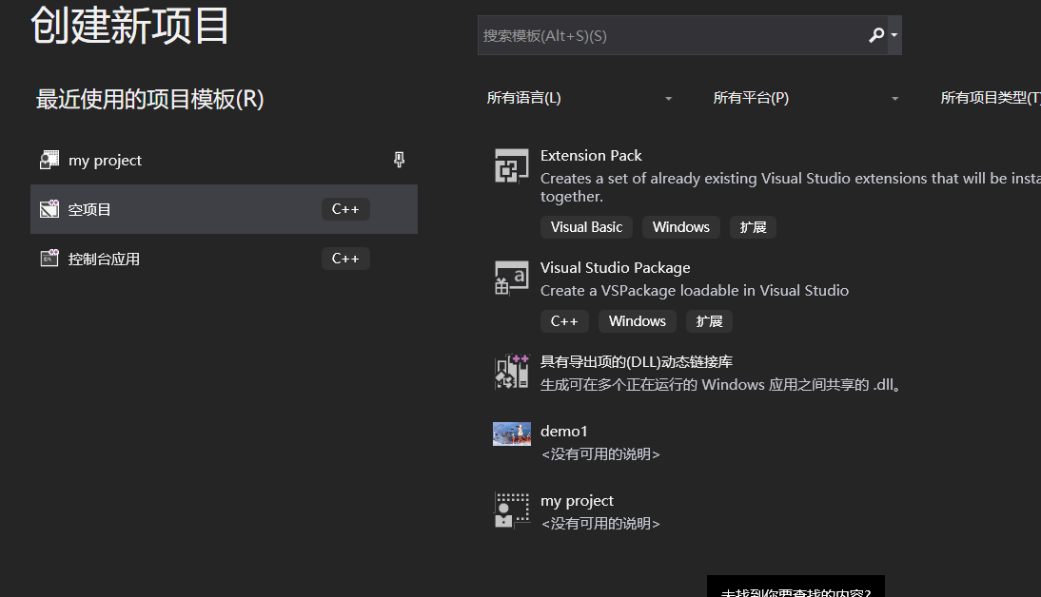The height and width of the screenshot is (597, 1041).
Task: Select the Visual Studio Package template
Action: (x=616, y=267)
